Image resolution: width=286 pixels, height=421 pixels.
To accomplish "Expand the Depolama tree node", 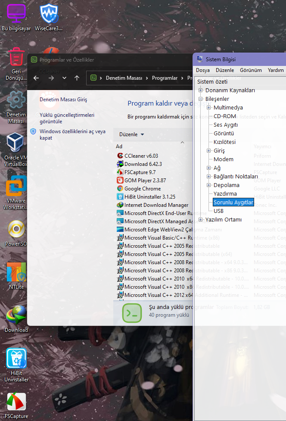I will click(x=209, y=185).
